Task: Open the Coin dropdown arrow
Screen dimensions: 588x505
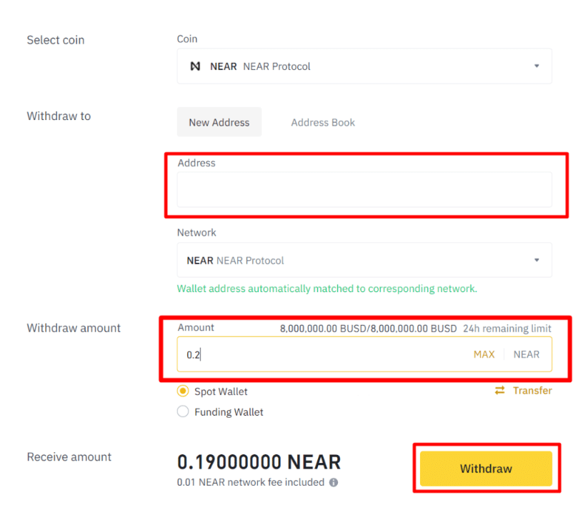Action: pos(537,66)
